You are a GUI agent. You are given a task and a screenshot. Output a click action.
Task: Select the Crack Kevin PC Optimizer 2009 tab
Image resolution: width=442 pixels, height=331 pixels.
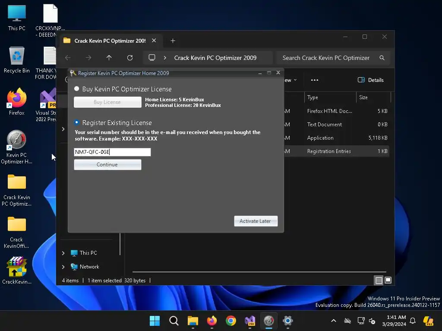click(x=110, y=41)
